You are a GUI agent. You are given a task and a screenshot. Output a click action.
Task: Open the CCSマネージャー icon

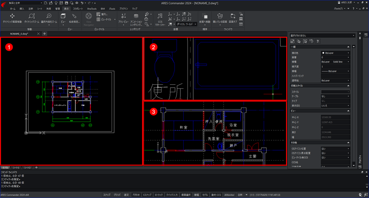point(160,19)
